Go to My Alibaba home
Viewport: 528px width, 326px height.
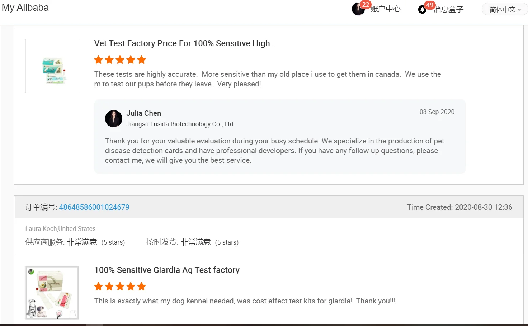(x=25, y=8)
